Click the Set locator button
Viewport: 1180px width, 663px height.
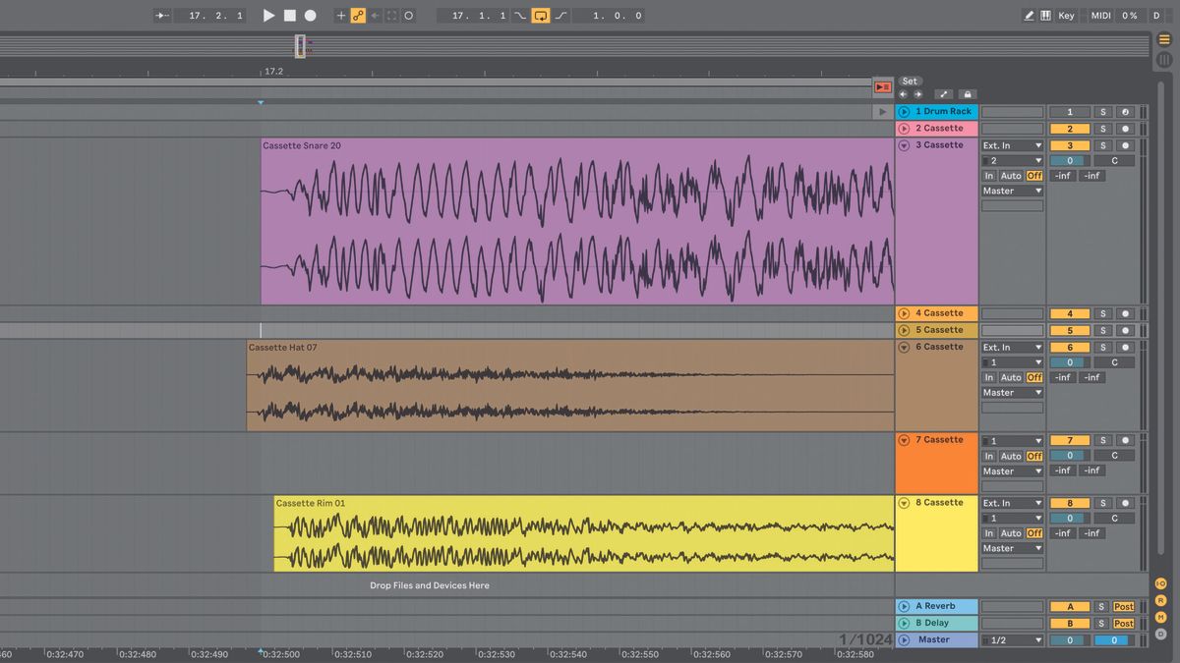910,81
